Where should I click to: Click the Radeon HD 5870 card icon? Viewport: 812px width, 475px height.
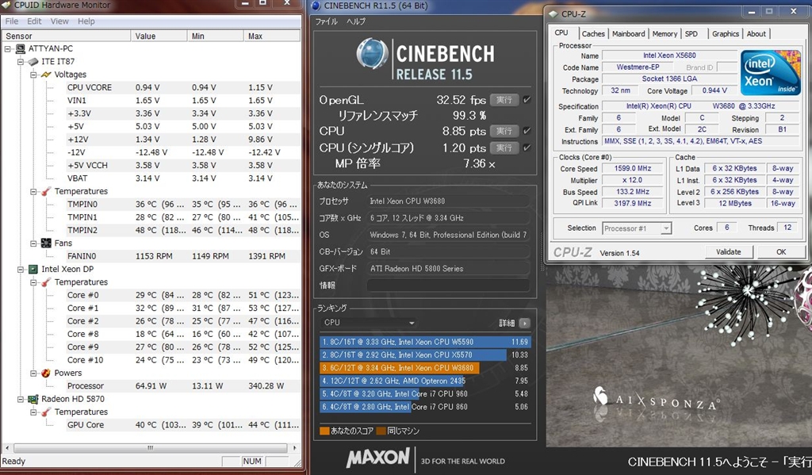point(33,399)
